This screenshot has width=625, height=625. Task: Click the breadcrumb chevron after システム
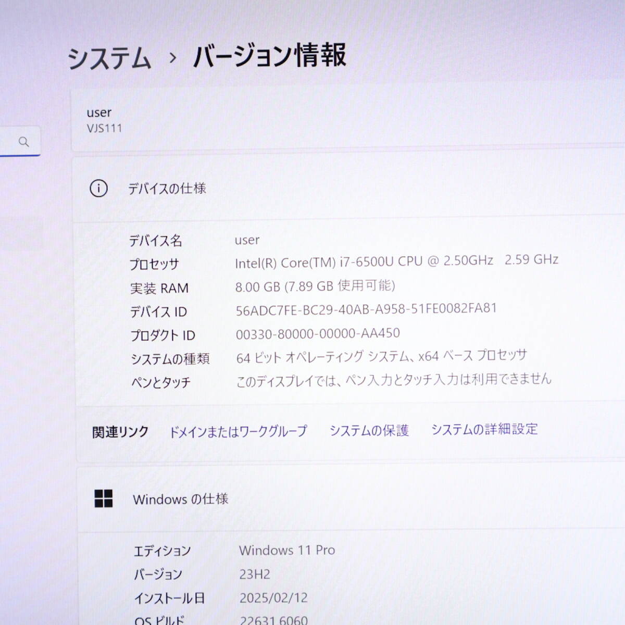coord(173,58)
